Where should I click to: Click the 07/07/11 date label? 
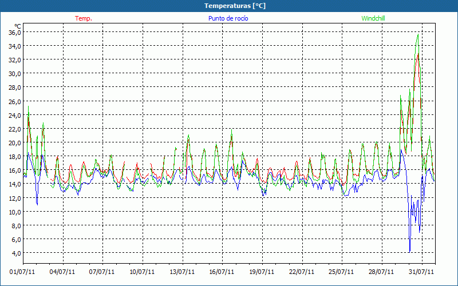coord(102,272)
